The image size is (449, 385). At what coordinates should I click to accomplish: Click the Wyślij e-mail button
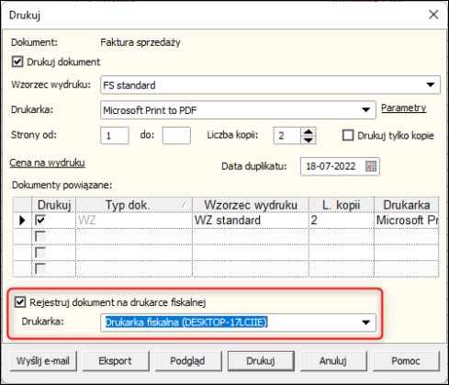pos(43,361)
